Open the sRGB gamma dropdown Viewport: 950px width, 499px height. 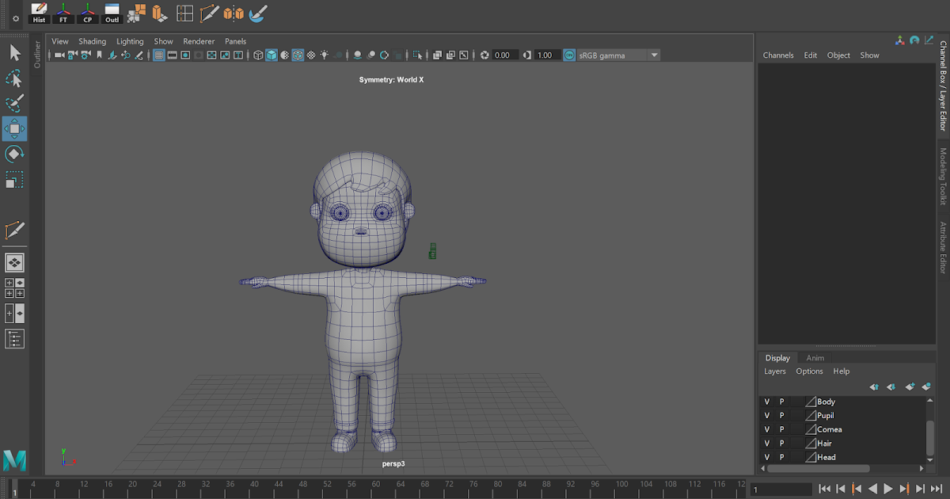point(653,55)
